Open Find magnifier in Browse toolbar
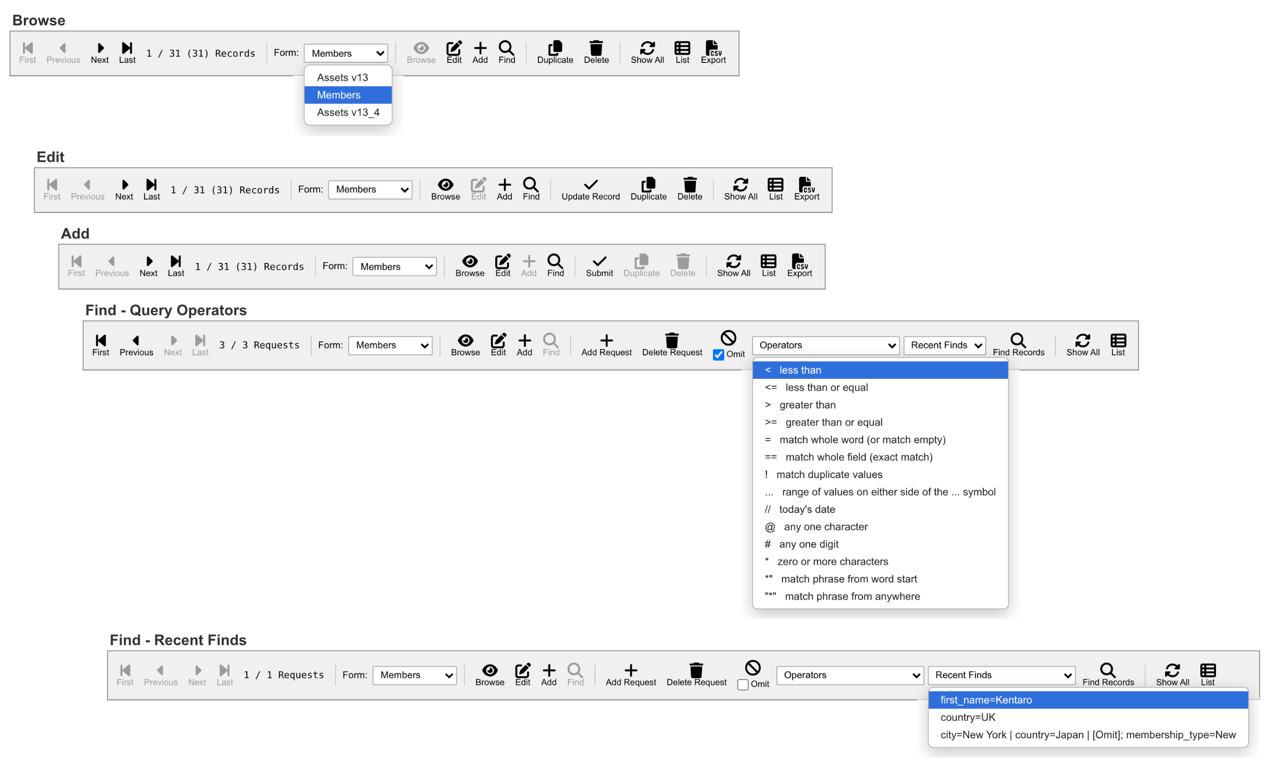 507,53
